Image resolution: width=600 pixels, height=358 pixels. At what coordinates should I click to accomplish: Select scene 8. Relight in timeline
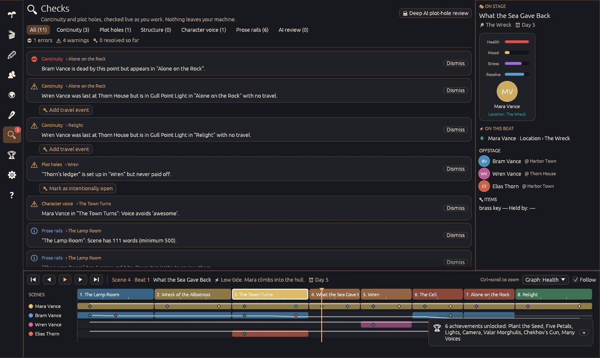click(x=554, y=294)
